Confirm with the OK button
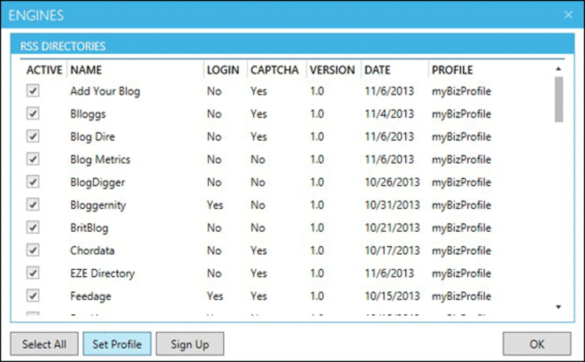This screenshot has width=585, height=362. (537, 344)
